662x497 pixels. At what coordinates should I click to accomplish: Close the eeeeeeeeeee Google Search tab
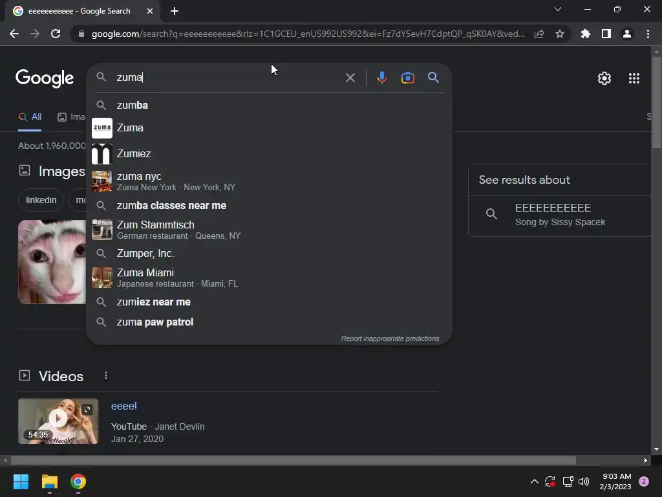[x=150, y=11]
